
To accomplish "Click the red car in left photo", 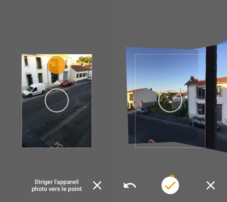I will [67, 83].
